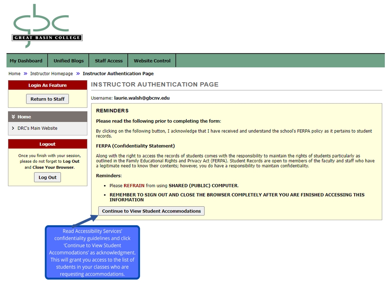This screenshot has height=285, width=387.
Task: Navigate to the Instructor Homepage breadcrumb
Action: [x=51, y=74]
